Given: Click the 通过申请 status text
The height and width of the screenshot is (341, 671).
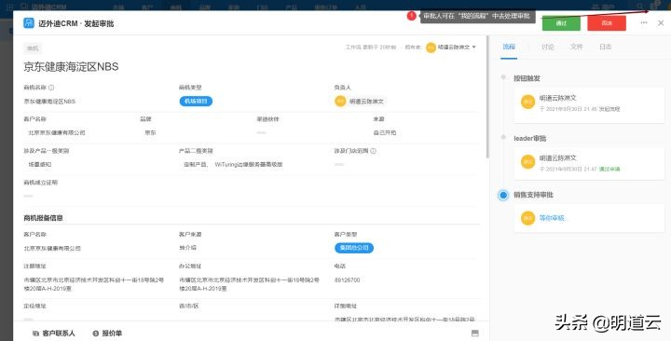Looking at the screenshot, I should point(609,169).
